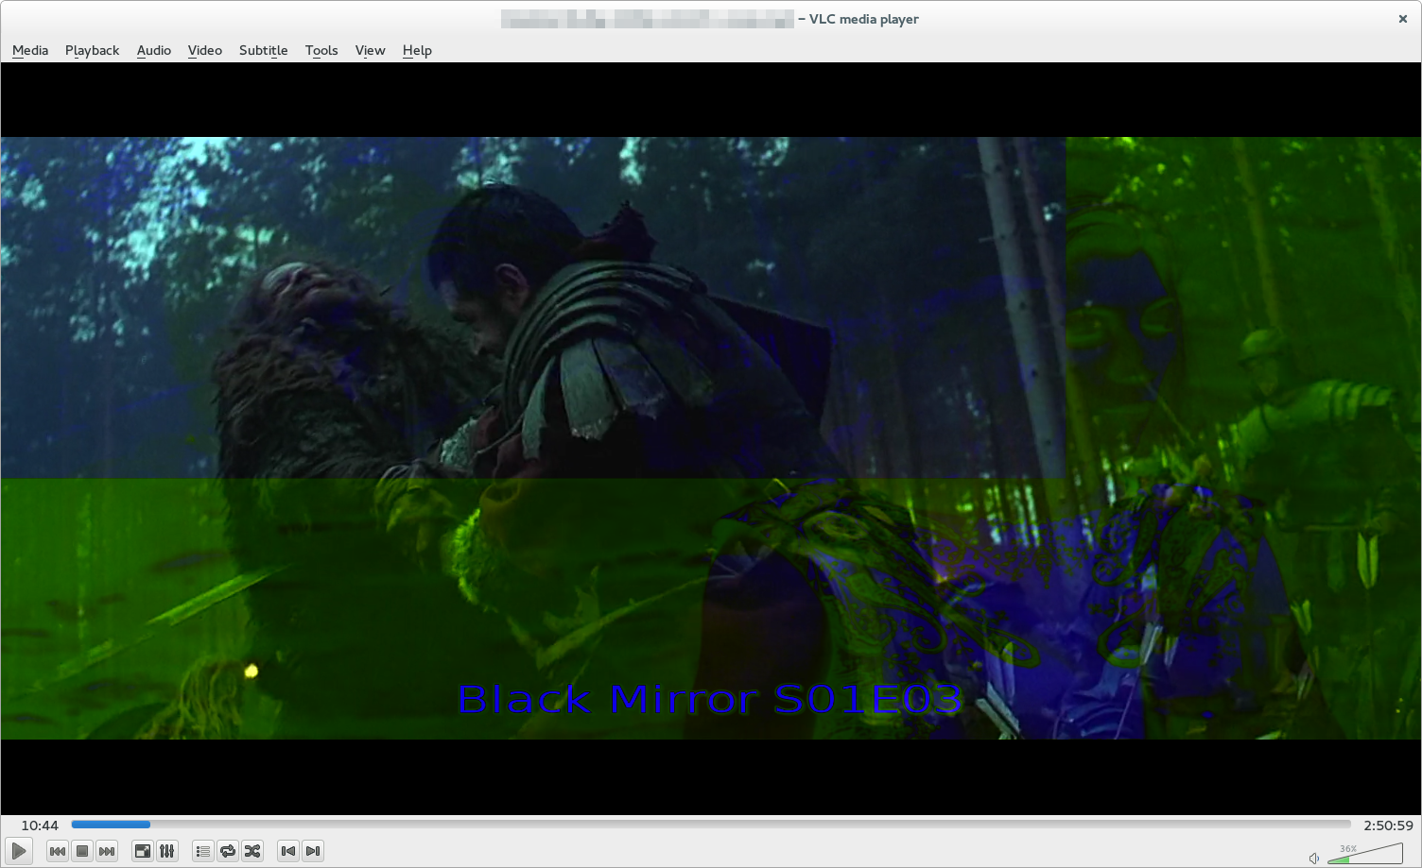The width and height of the screenshot is (1422, 868).
Task: Stop playback with the square button
Action: pyautogui.click(x=82, y=851)
